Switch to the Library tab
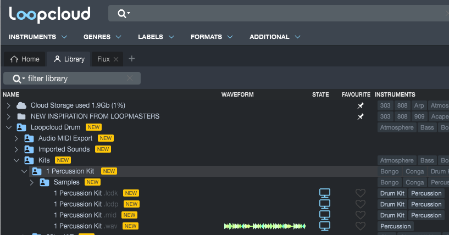The image size is (449, 235). [69, 59]
